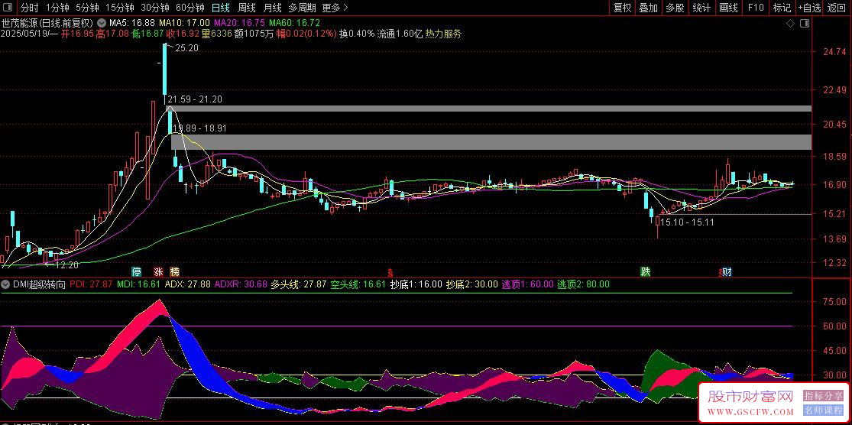Screen dimensions: 852x425
Task: Click the 21.59 - 21.20 gap label
Action: click(x=195, y=99)
